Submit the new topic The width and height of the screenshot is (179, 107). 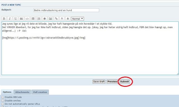point(124,82)
